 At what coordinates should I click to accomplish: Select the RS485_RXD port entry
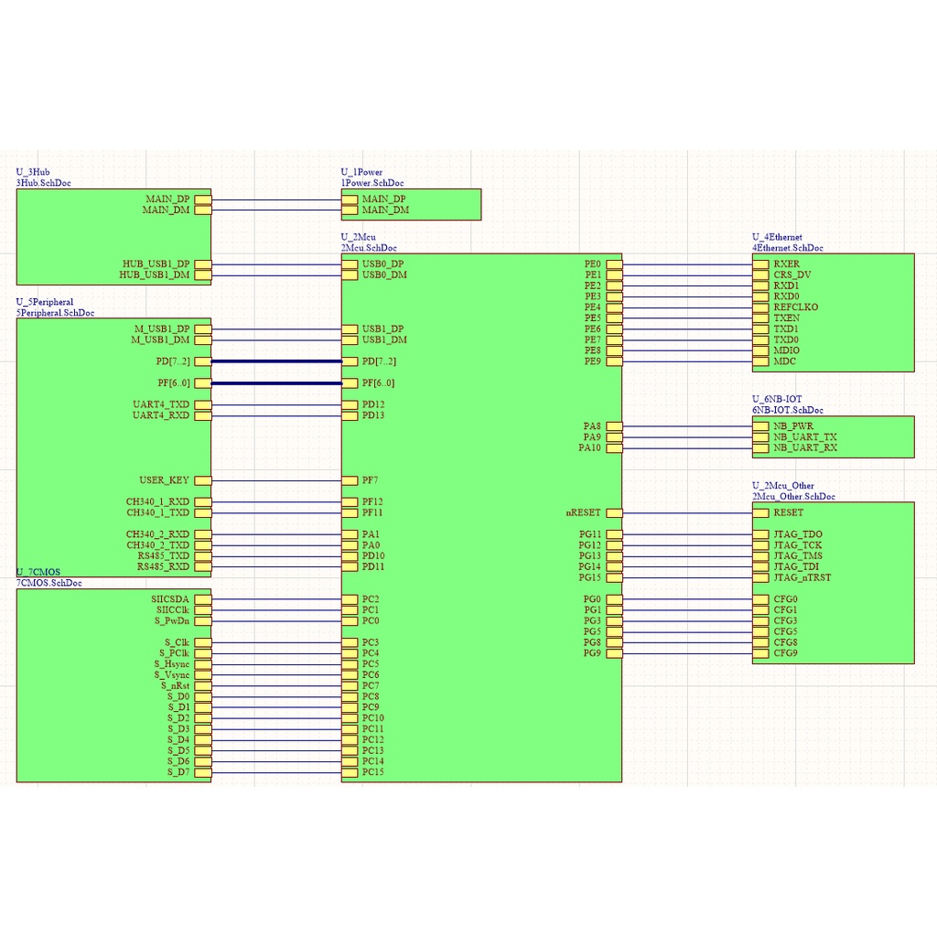click(x=202, y=567)
